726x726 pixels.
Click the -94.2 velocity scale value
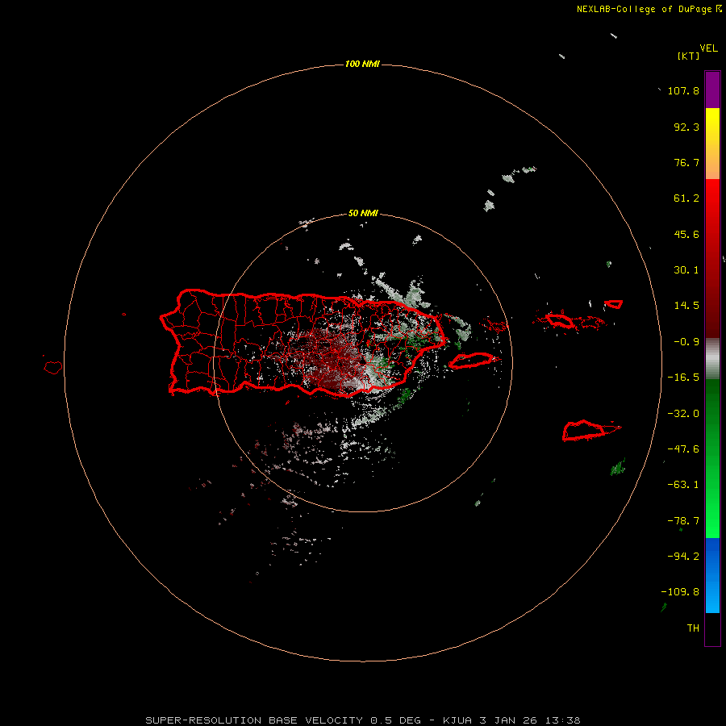click(x=683, y=557)
